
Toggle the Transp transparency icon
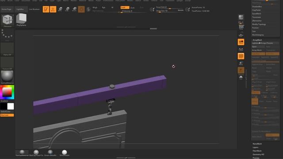241,63
